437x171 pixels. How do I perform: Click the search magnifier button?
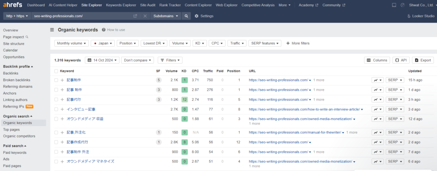point(186,16)
